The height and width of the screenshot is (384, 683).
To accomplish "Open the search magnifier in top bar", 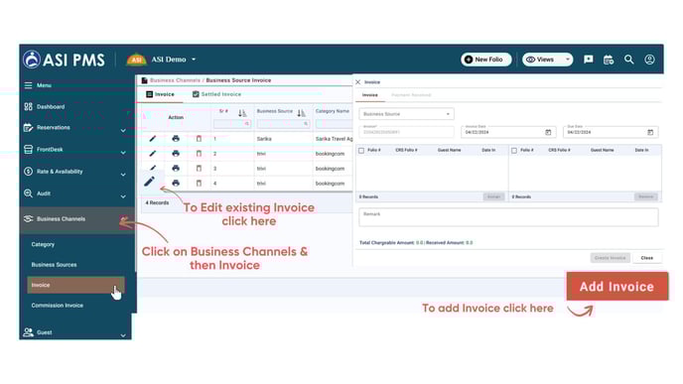I will (628, 60).
